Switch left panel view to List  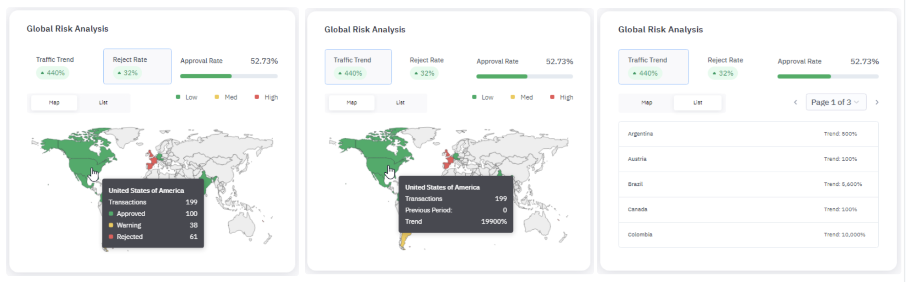pos(103,103)
